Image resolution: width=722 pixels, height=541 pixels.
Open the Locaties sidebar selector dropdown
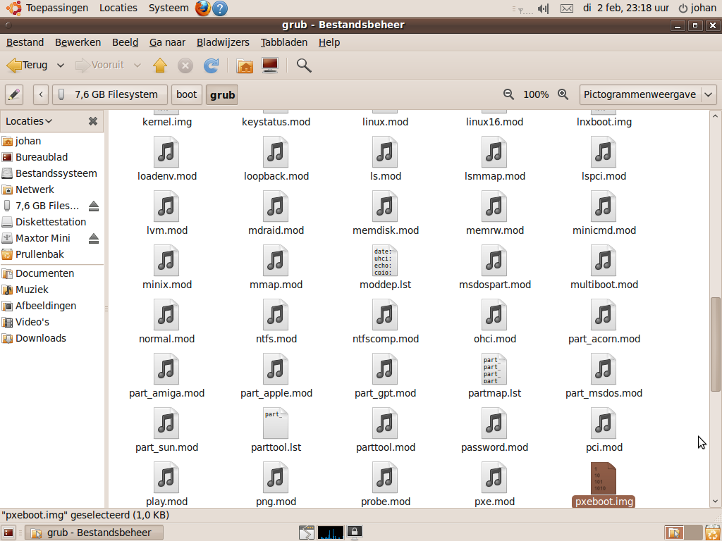[30, 121]
